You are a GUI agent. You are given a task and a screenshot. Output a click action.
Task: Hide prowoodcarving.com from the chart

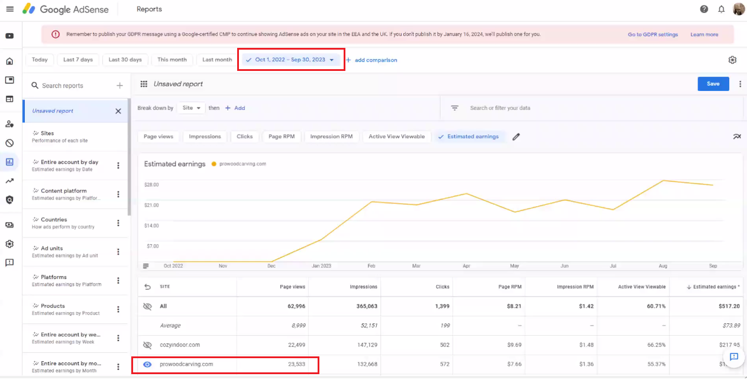pos(148,364)
